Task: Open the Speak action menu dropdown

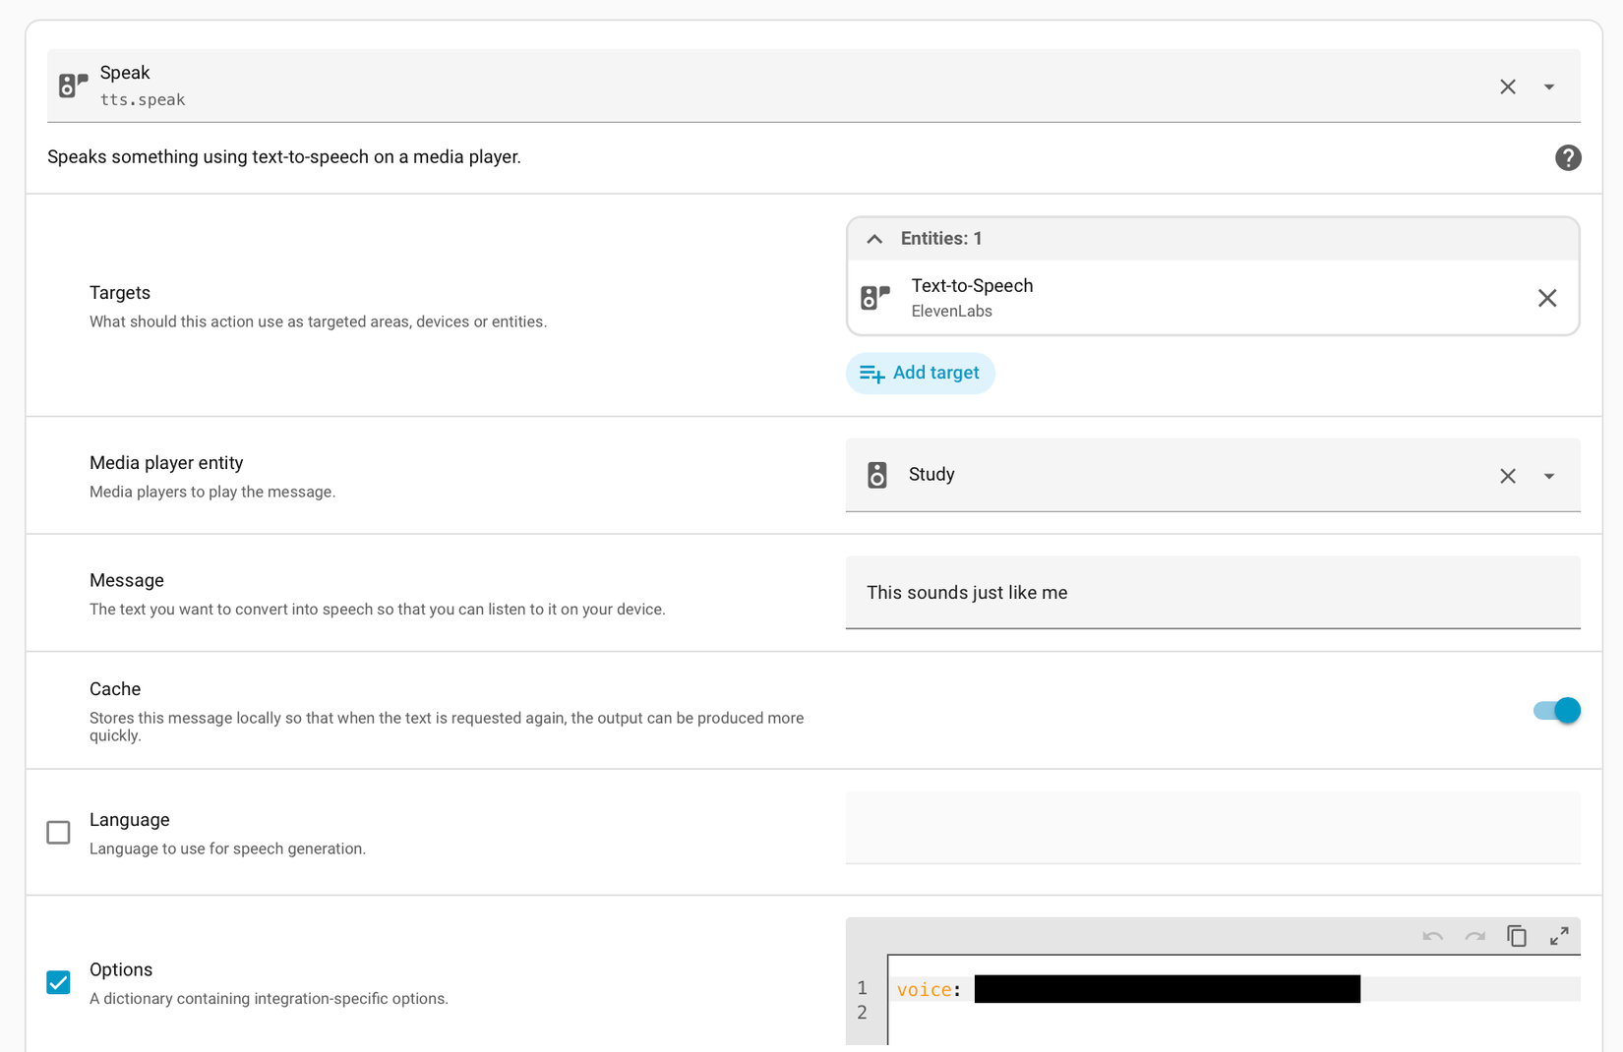Action: coord(1549,87)
